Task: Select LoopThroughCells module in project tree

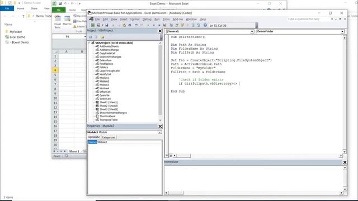Action: tap(110, 71)
